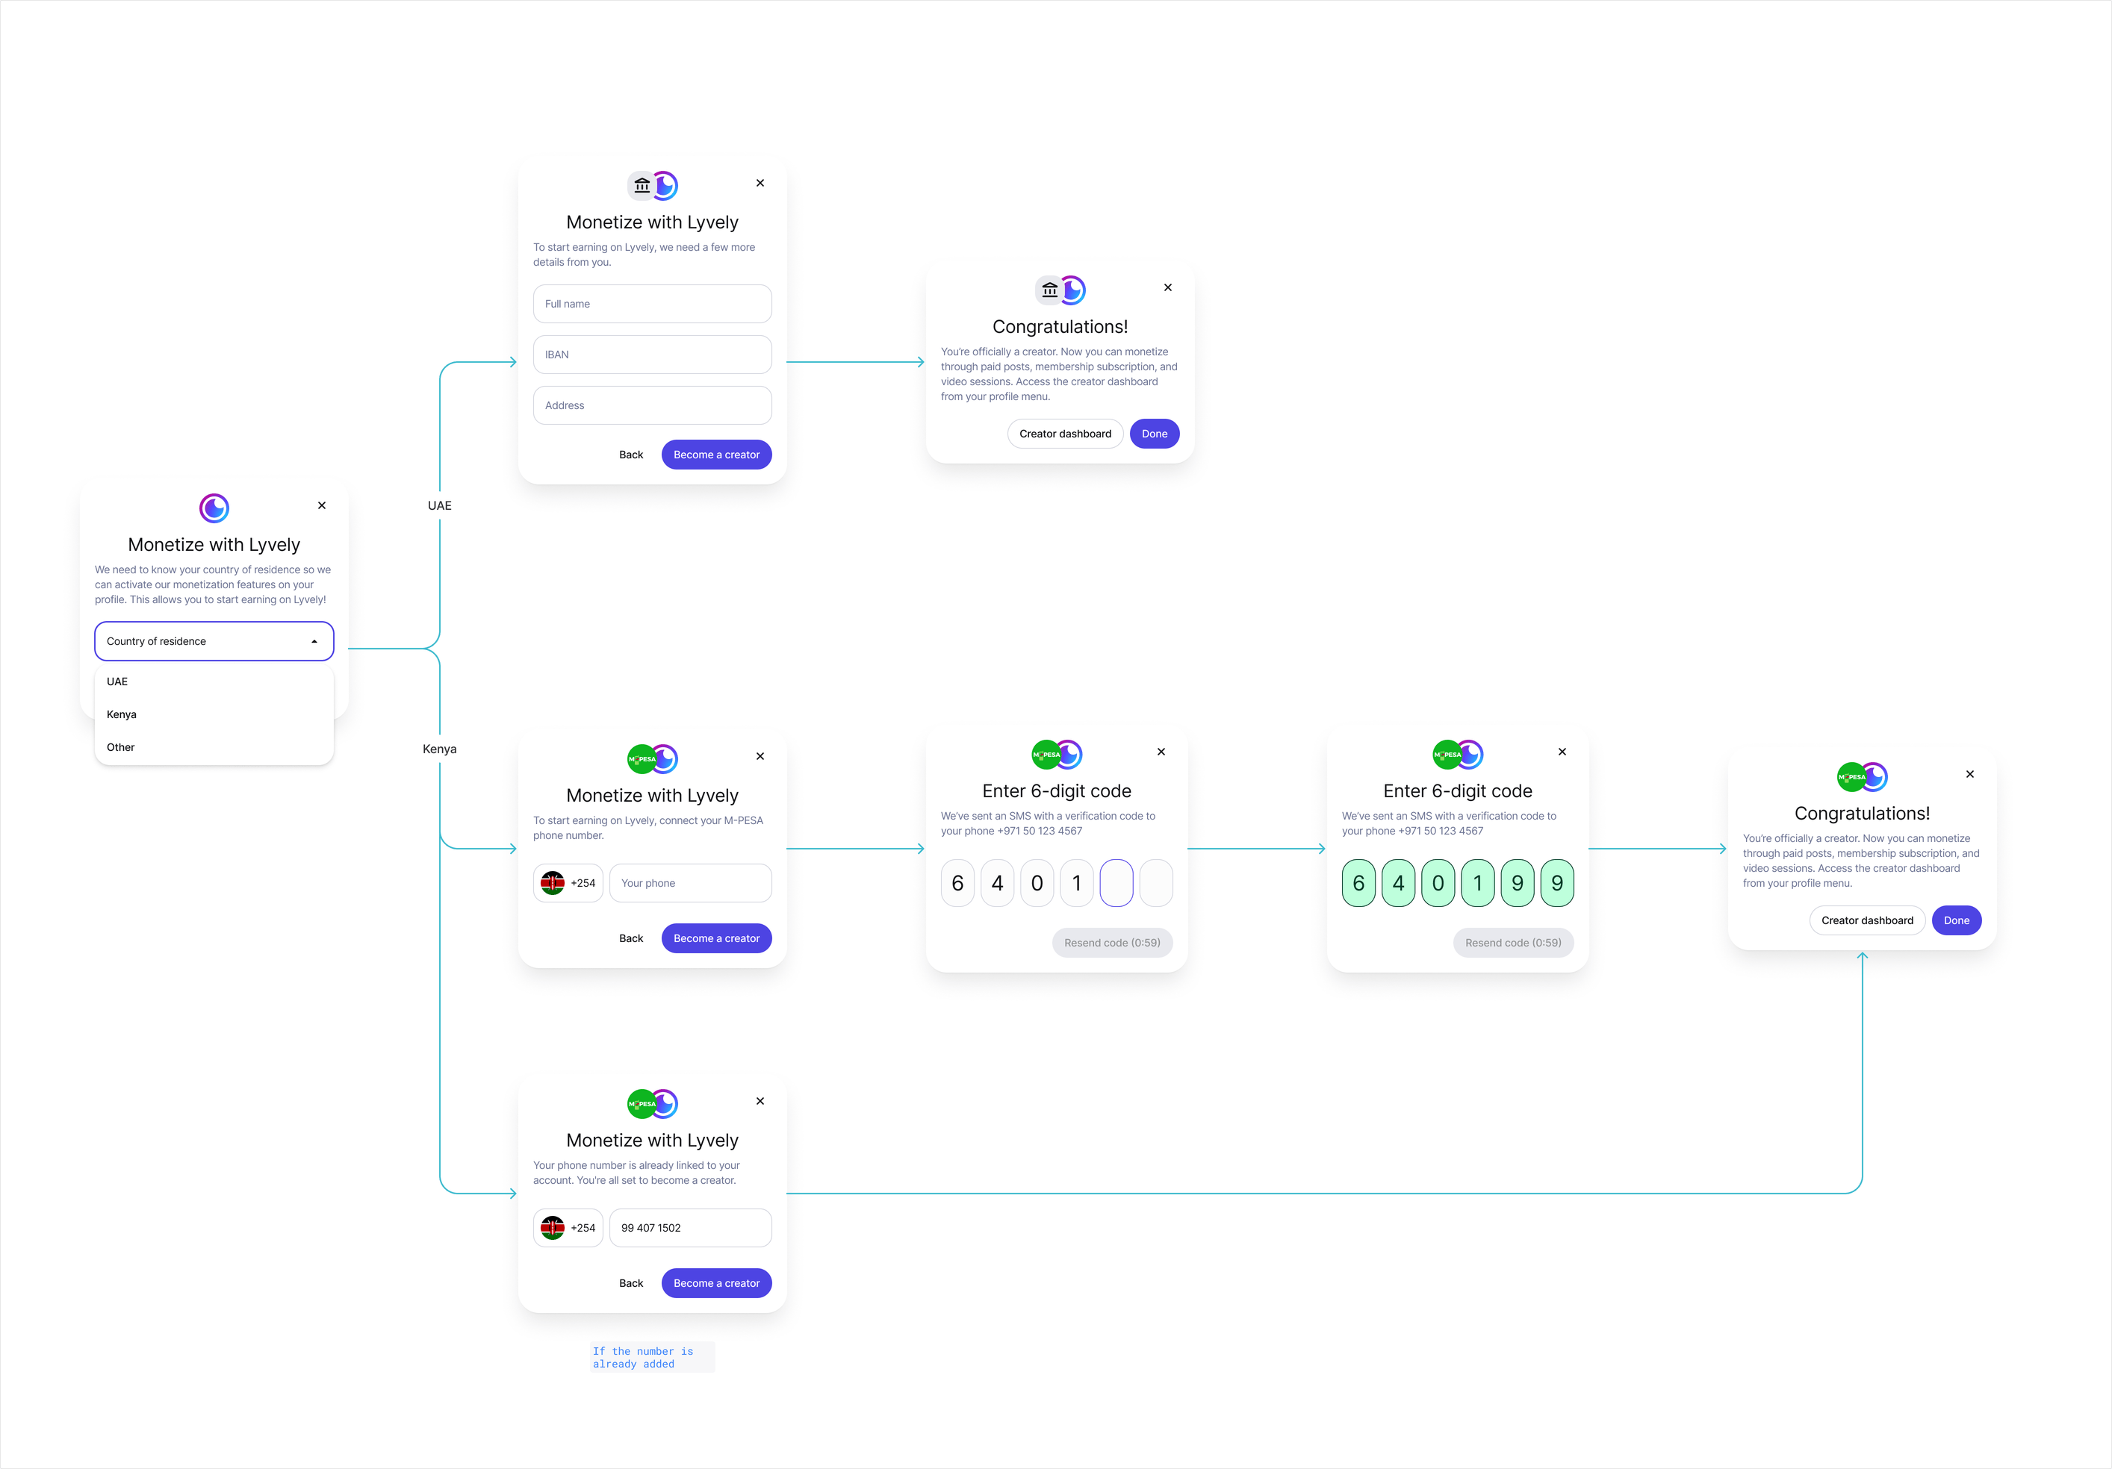The width and height of the screenshot is (2112, 1469).
Task: Click the Address input field
Action: (652, 405)
